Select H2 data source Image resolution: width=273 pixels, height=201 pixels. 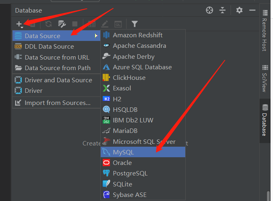click(x=143, y=99)
